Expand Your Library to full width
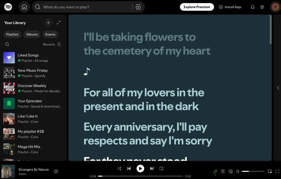This screenshot has height=179, width=281. tap(58, 23)
